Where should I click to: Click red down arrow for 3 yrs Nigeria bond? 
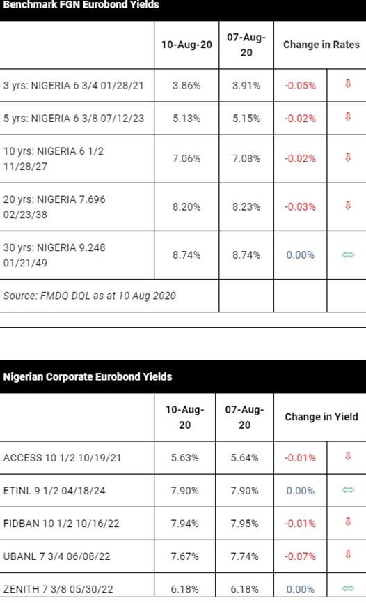point(348,84)
